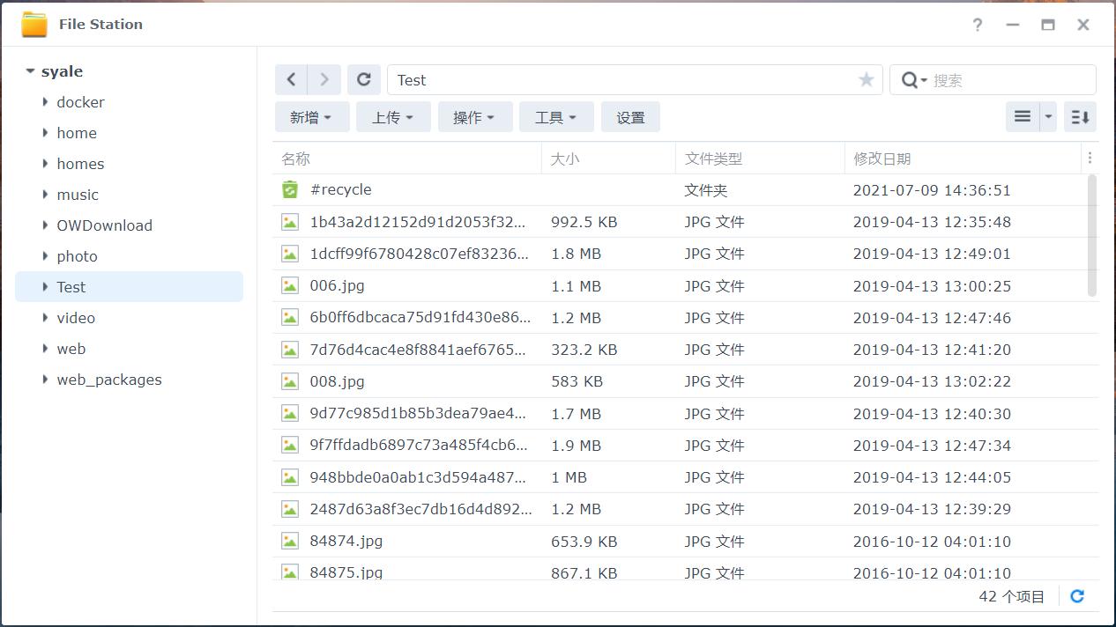Click the 设置 button
This screenshot has height=627, width=1116.
click(x=630, y=116)
